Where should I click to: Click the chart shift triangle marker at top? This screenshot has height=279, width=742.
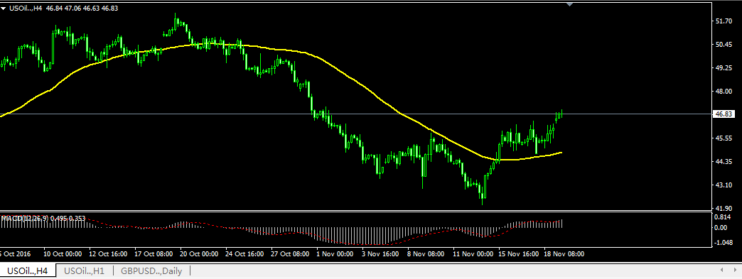pyautogui.click(x=570, y=4)
